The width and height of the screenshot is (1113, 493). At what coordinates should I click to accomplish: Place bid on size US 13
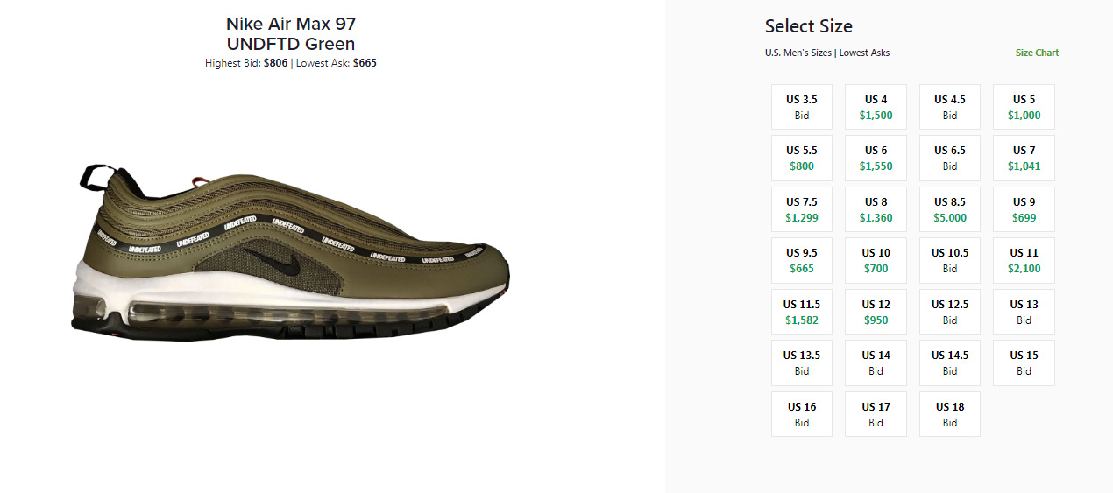click(x=1024, y=312)
